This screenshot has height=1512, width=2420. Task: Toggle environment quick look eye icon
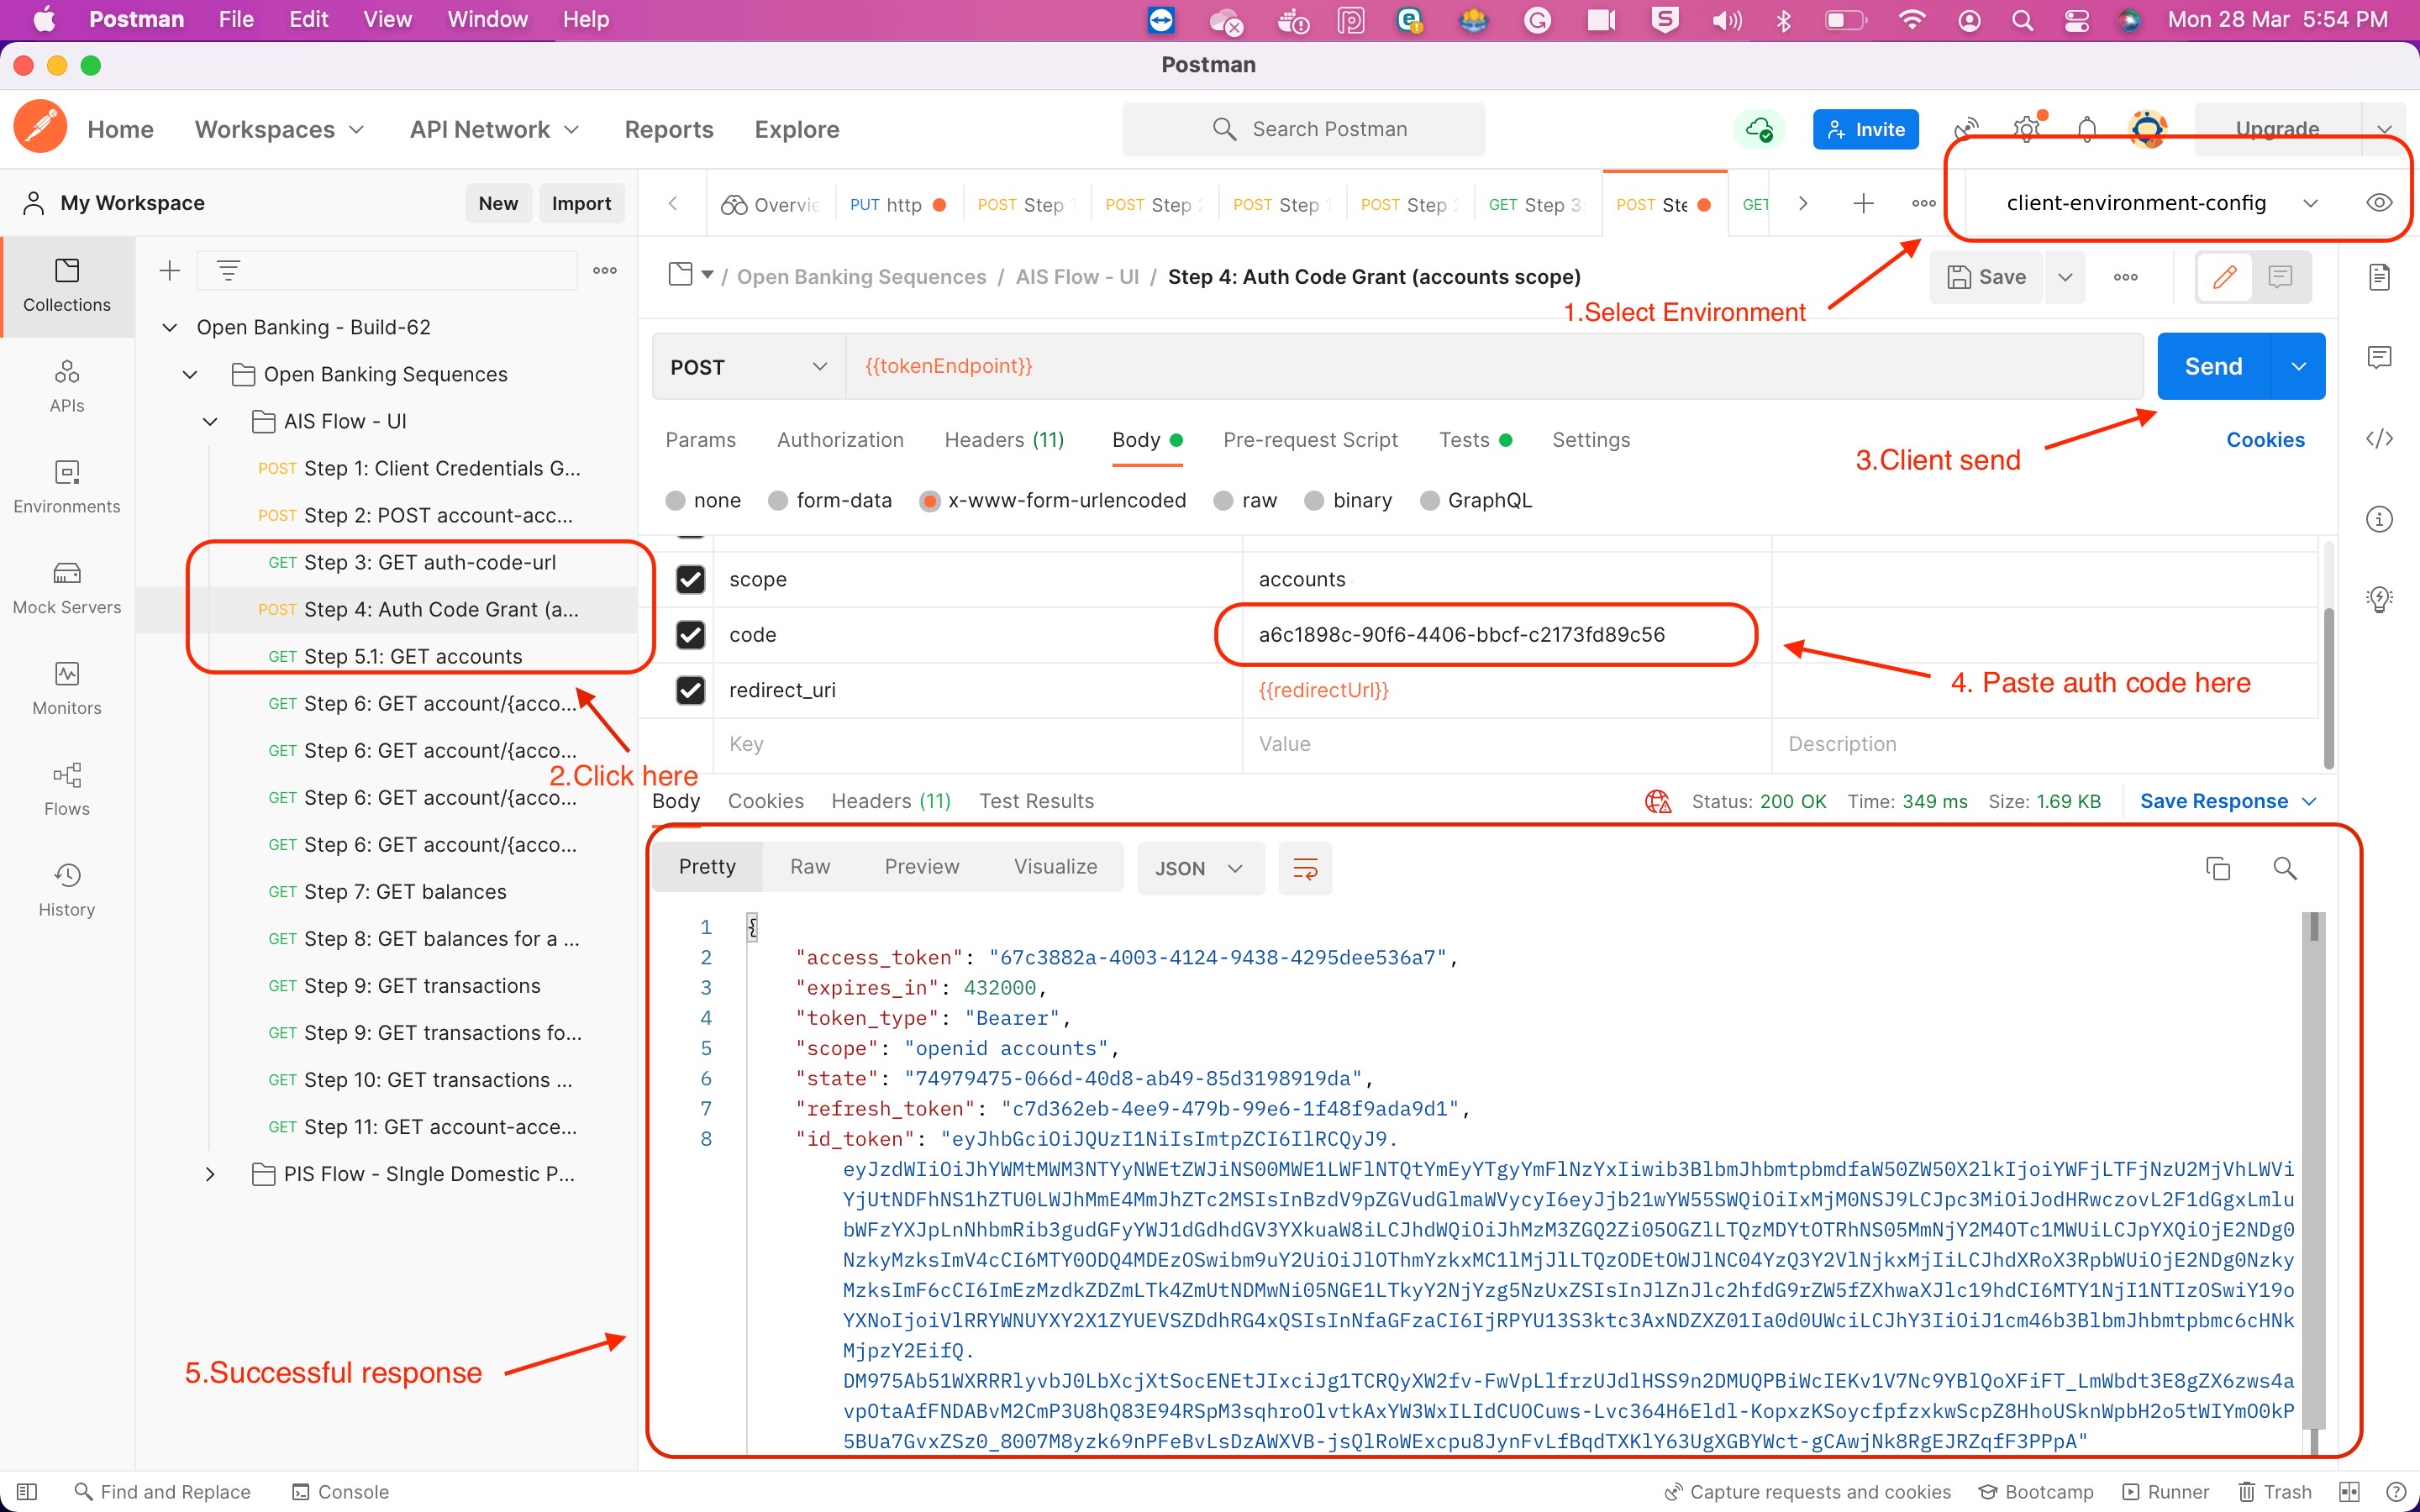coord(2379,203)
